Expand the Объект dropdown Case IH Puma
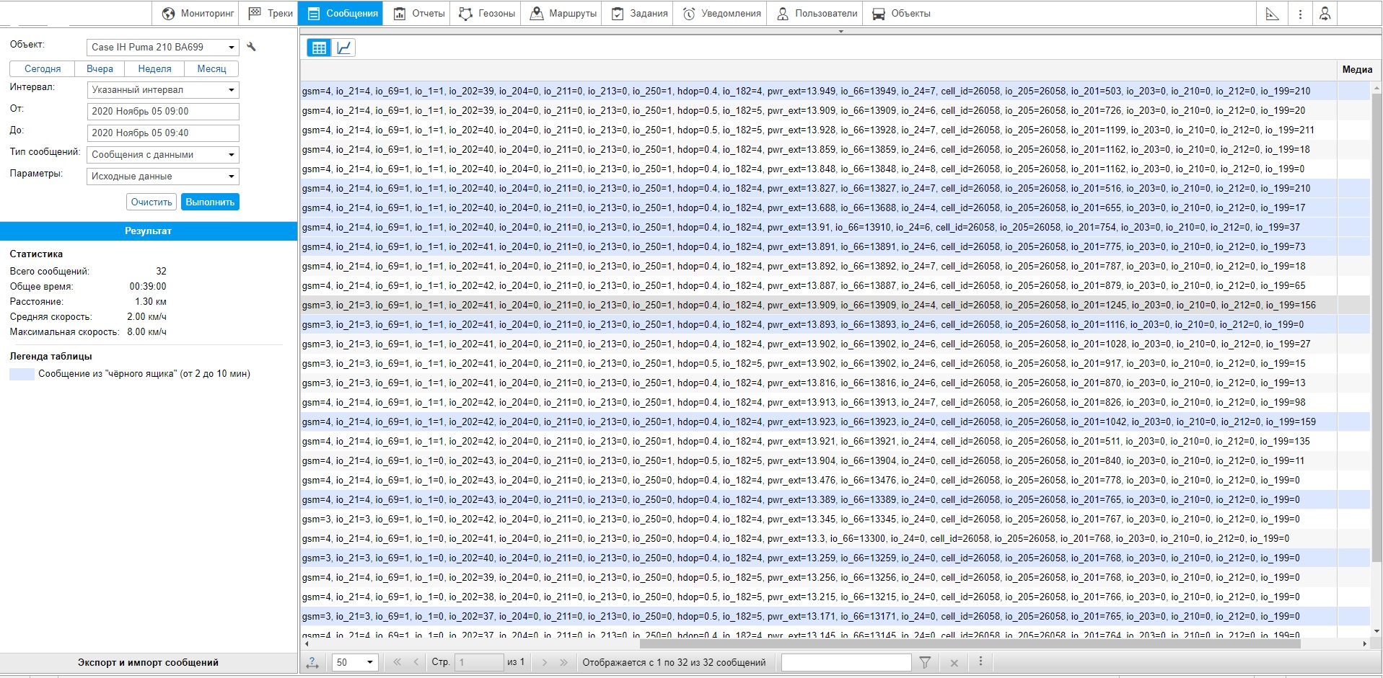1383x678 pixels. (162, 47)
